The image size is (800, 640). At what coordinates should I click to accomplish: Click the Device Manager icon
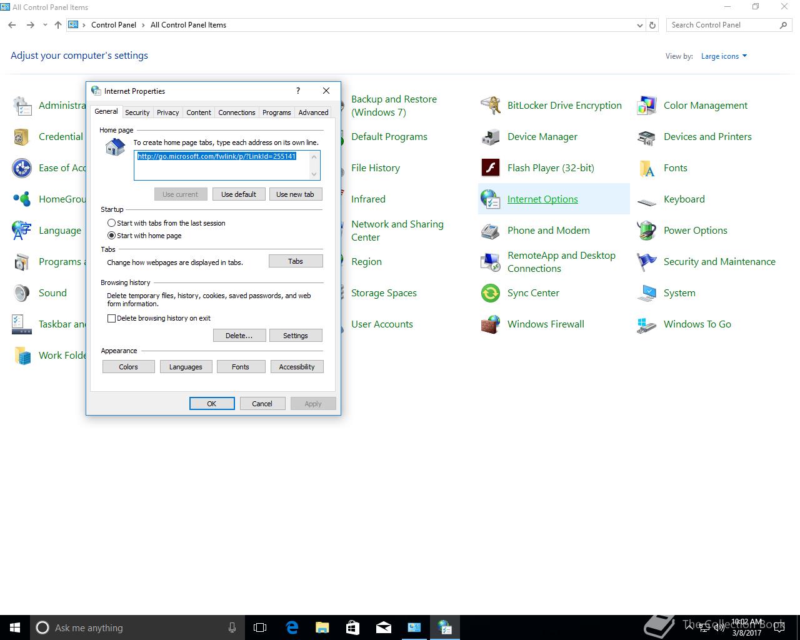pos(491,137)
